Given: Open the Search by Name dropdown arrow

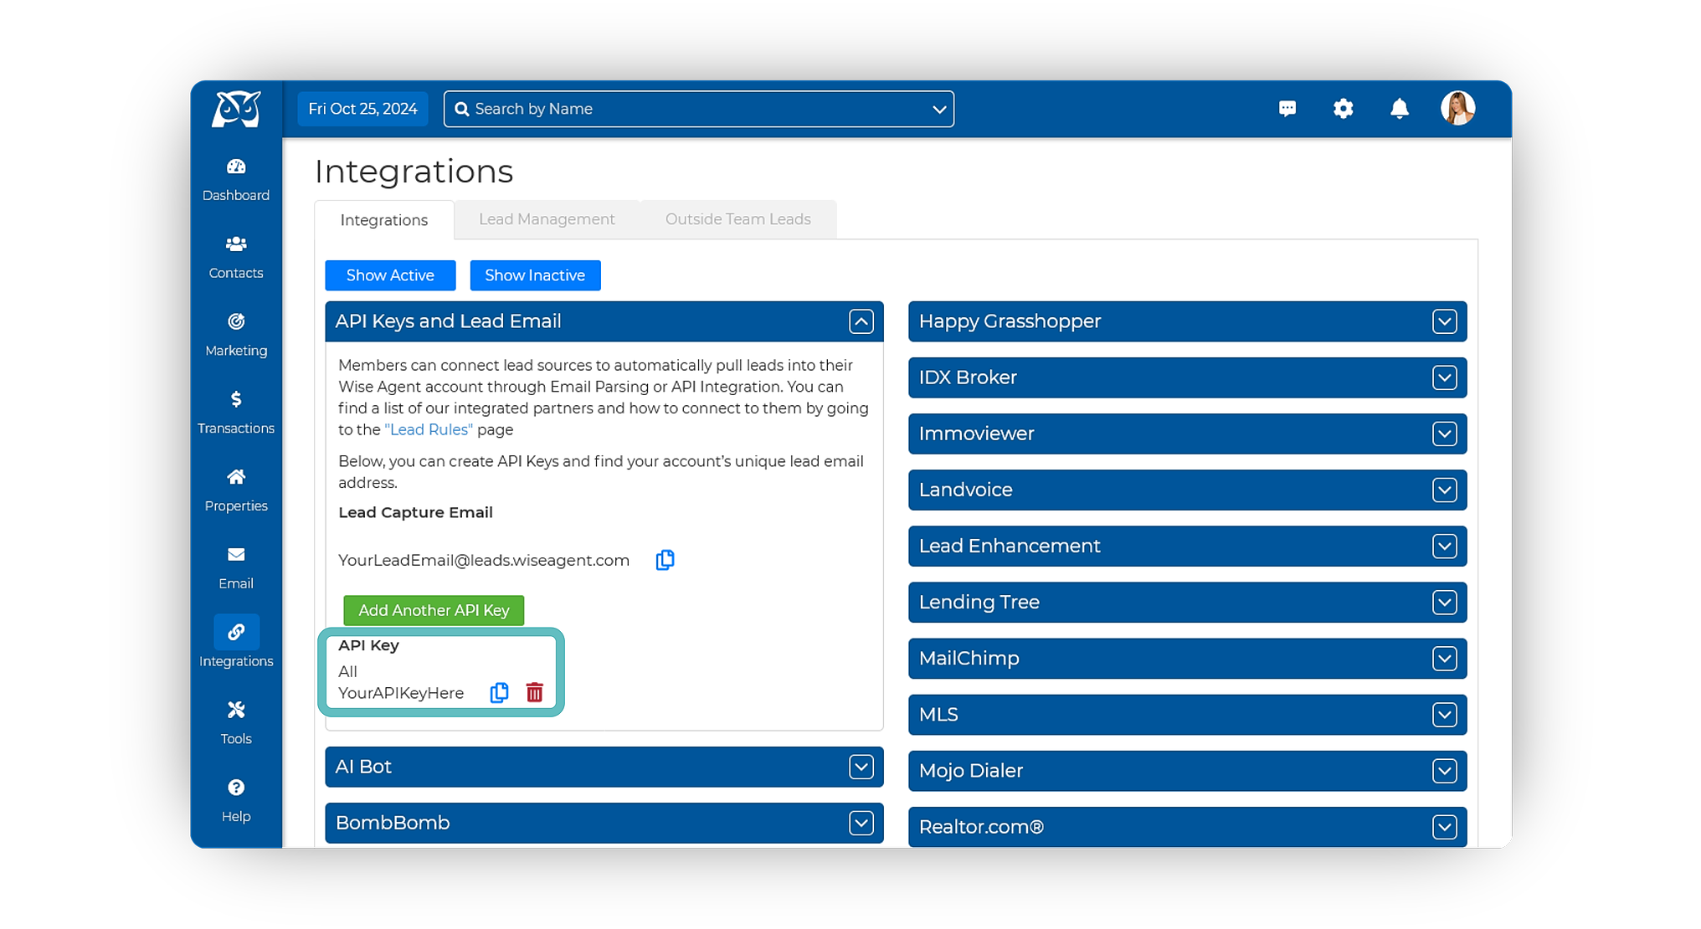Looking at the screenshot, I should (939, 110).
